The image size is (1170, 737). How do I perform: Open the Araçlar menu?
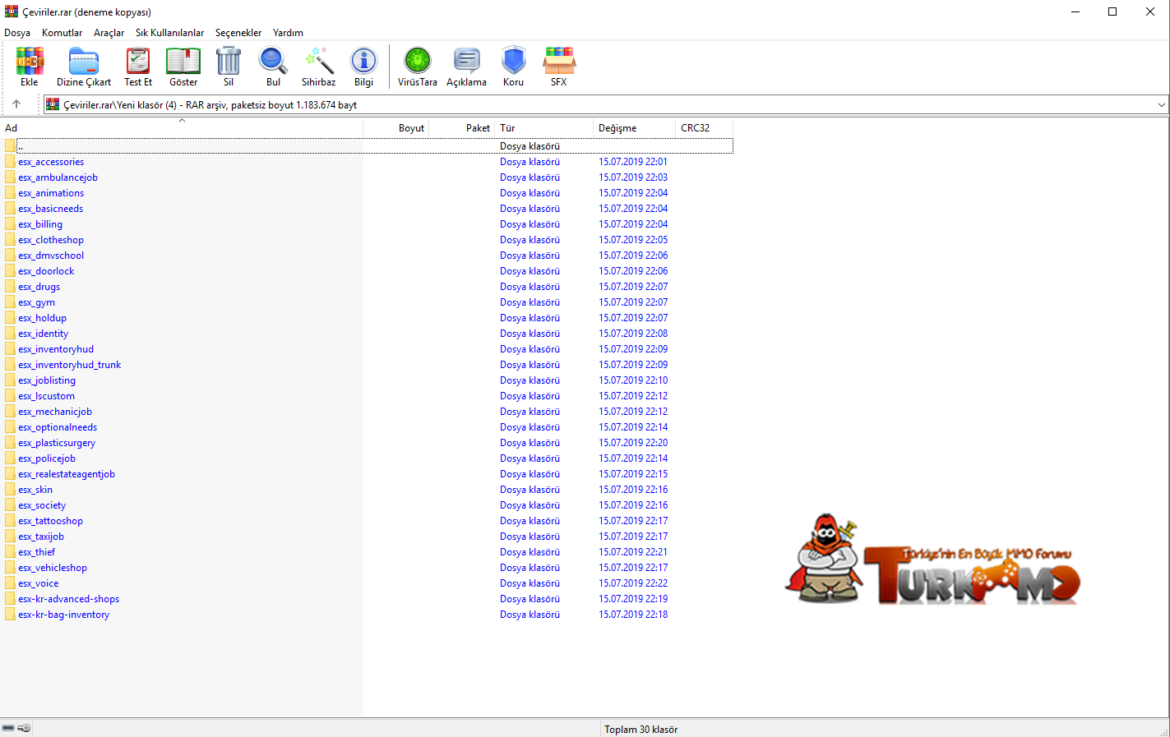click(x=109, y=33)
